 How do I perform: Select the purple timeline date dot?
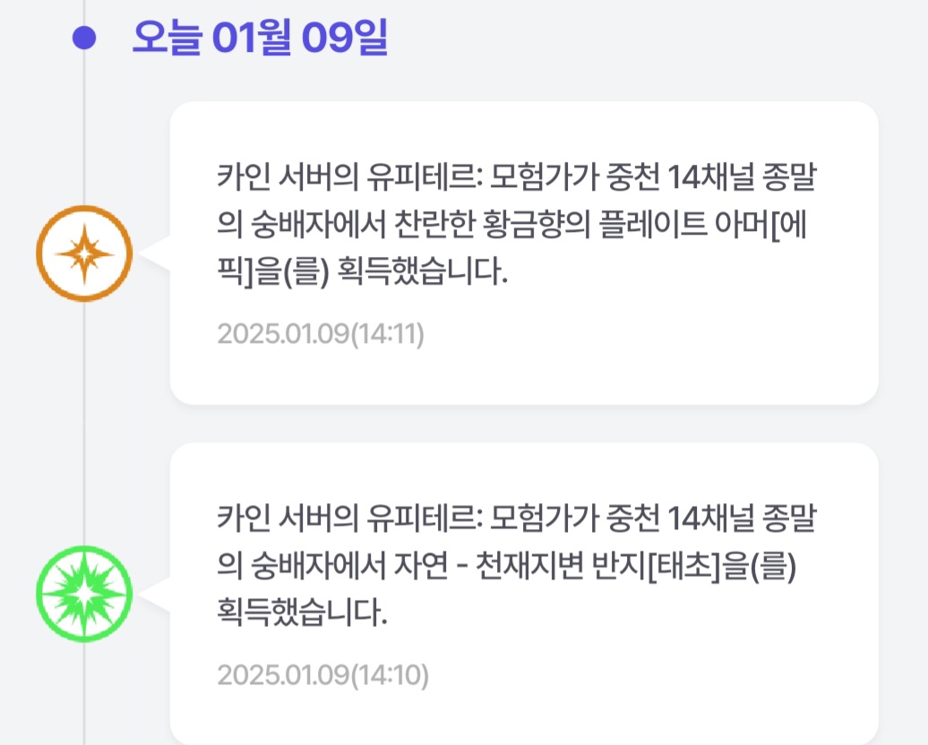point(84,38)
